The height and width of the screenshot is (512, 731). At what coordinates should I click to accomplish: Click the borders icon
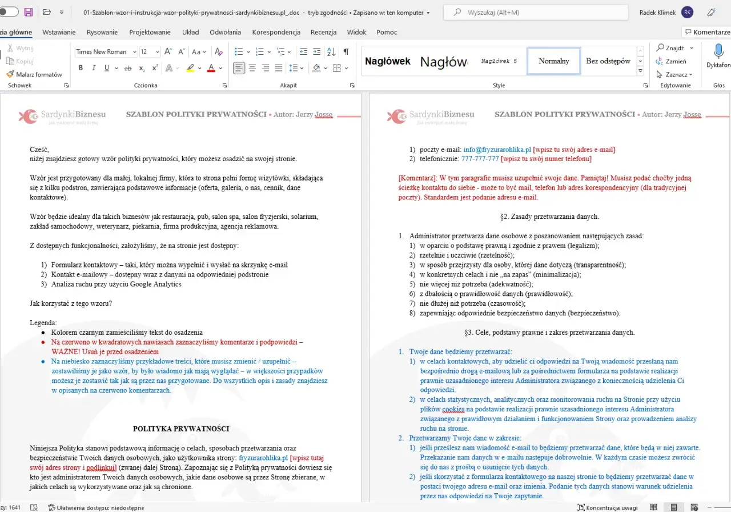(x=337, y=68)
